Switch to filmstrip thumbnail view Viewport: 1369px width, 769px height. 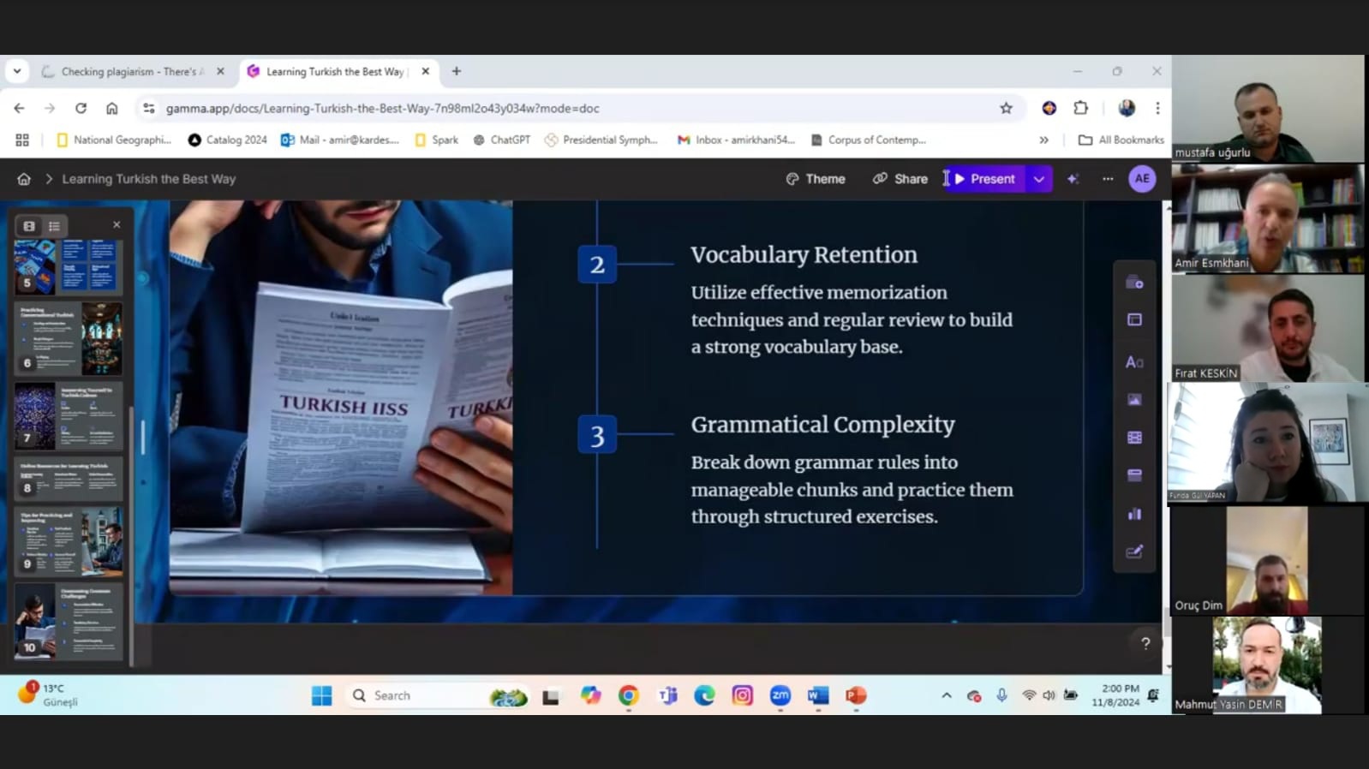coord(29,226)
